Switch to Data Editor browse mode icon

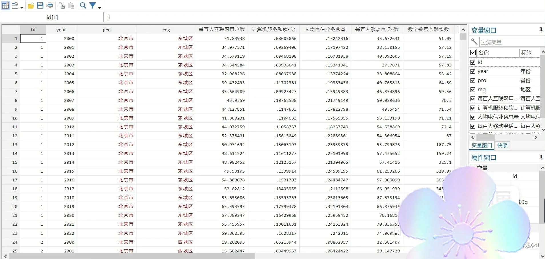tap(15, 5)
